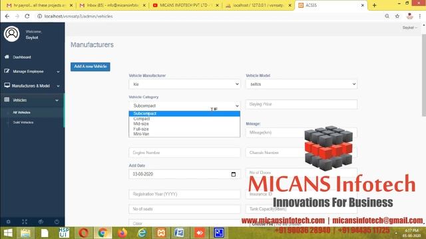Click the Mileage(km) input field
The width and height of the screenshot is (426, 239).
[302, 133]
